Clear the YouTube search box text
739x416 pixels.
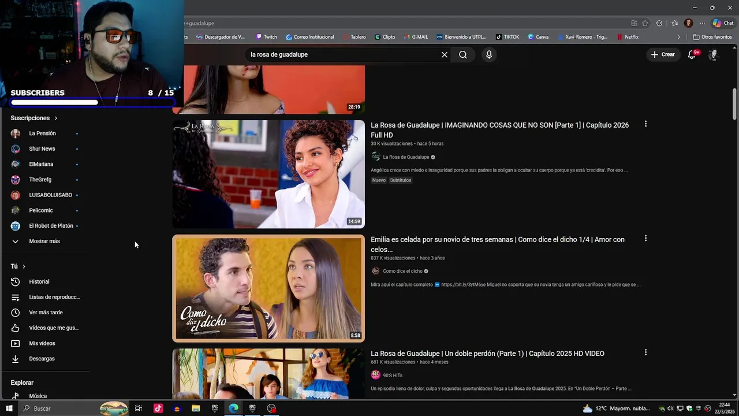[x=445, y=54]
